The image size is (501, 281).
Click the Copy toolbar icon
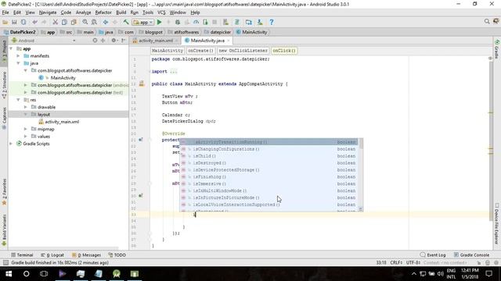point(64,23)
